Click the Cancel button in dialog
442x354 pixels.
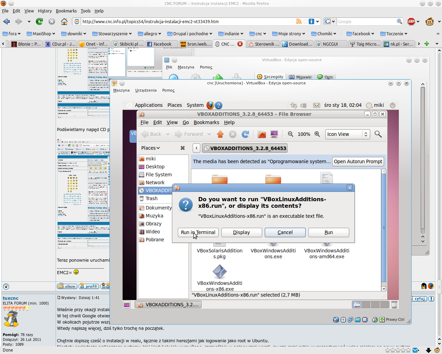pos(285,232)
